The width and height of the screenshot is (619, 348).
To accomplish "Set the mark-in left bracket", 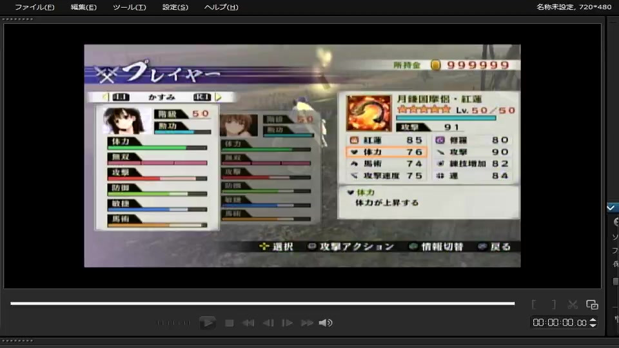I will pos(534,304).
